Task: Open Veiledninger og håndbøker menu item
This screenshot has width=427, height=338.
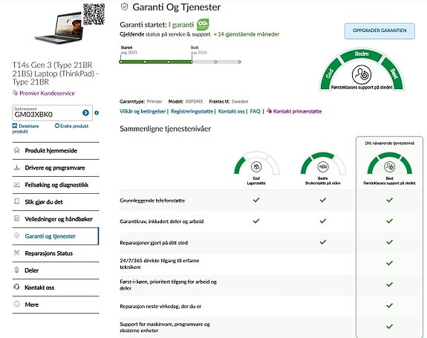Action: 56,219
